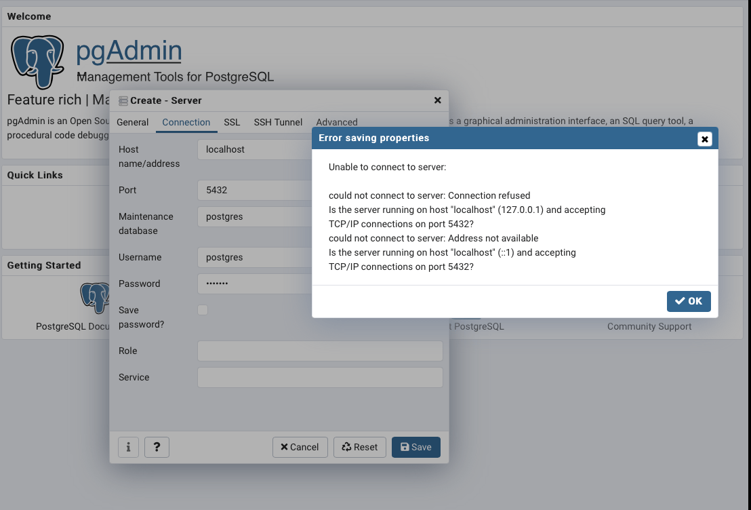Select the SSH Tunnel tab
The height and width of the screenshot is (510, 751).
[278, 122]
